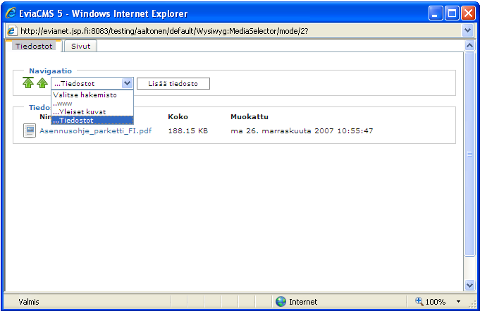Click the PDF file icon beside Asennusohje_parketti_FI.pdf
The image size is (480, 311).
coord(30,130)
